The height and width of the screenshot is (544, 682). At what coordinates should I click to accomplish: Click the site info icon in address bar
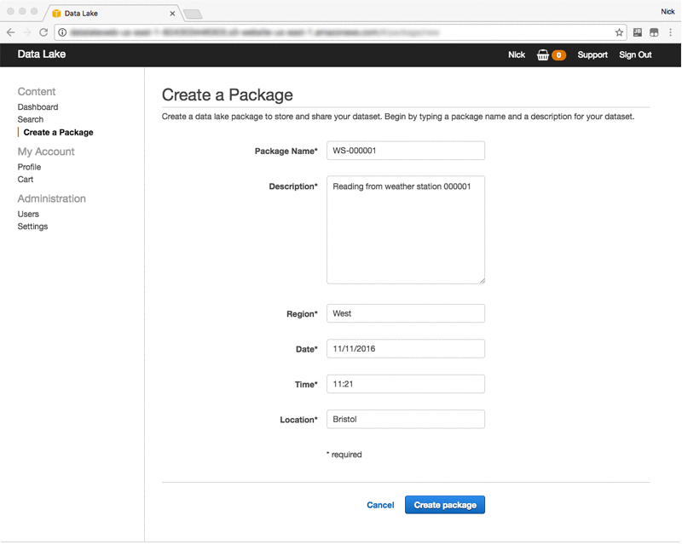(x=62, y=31)
